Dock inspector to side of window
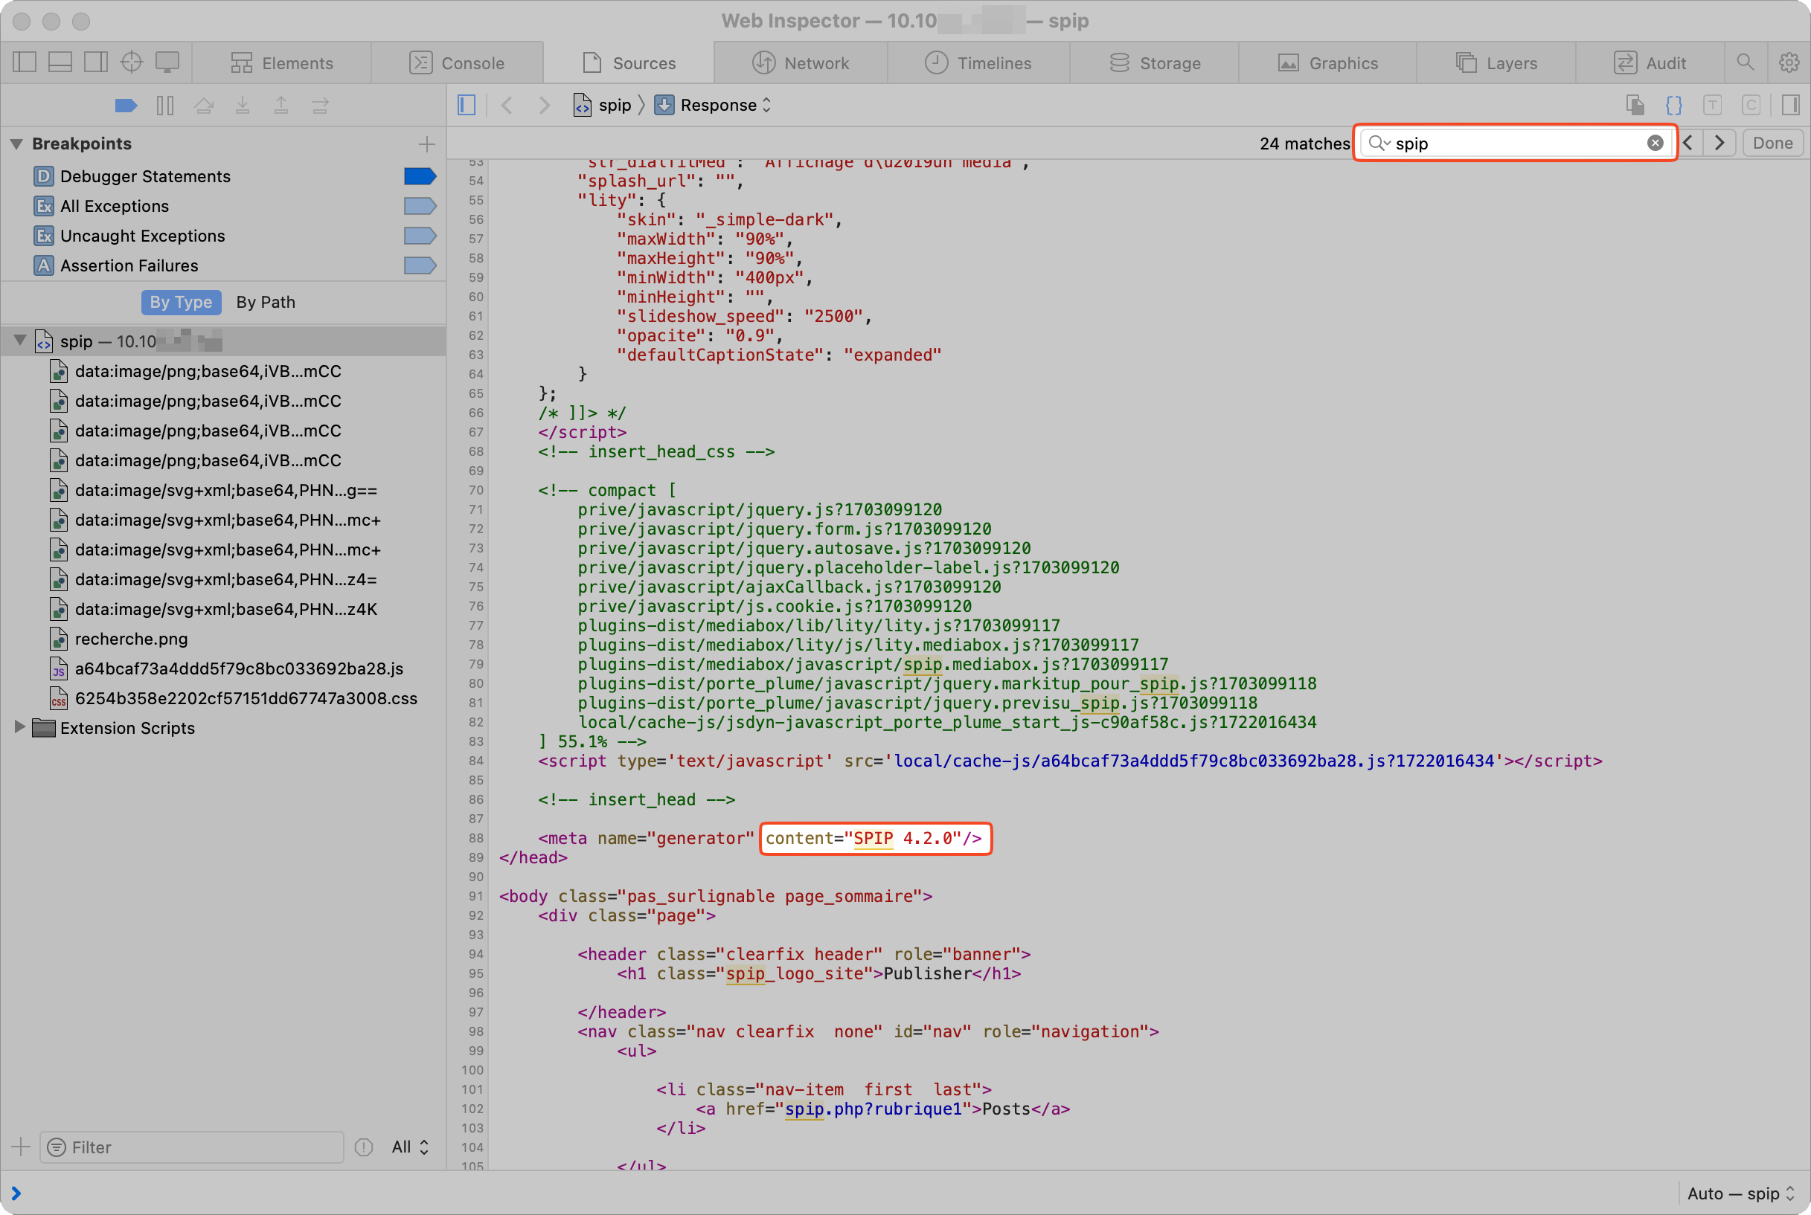 [x=96, y=62]
